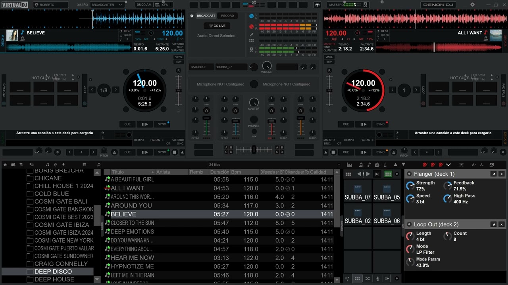The width and height of the screenshot is (508, 285).
Task: Click the music note icon in browser toolbar
Action: pos(48,165)
